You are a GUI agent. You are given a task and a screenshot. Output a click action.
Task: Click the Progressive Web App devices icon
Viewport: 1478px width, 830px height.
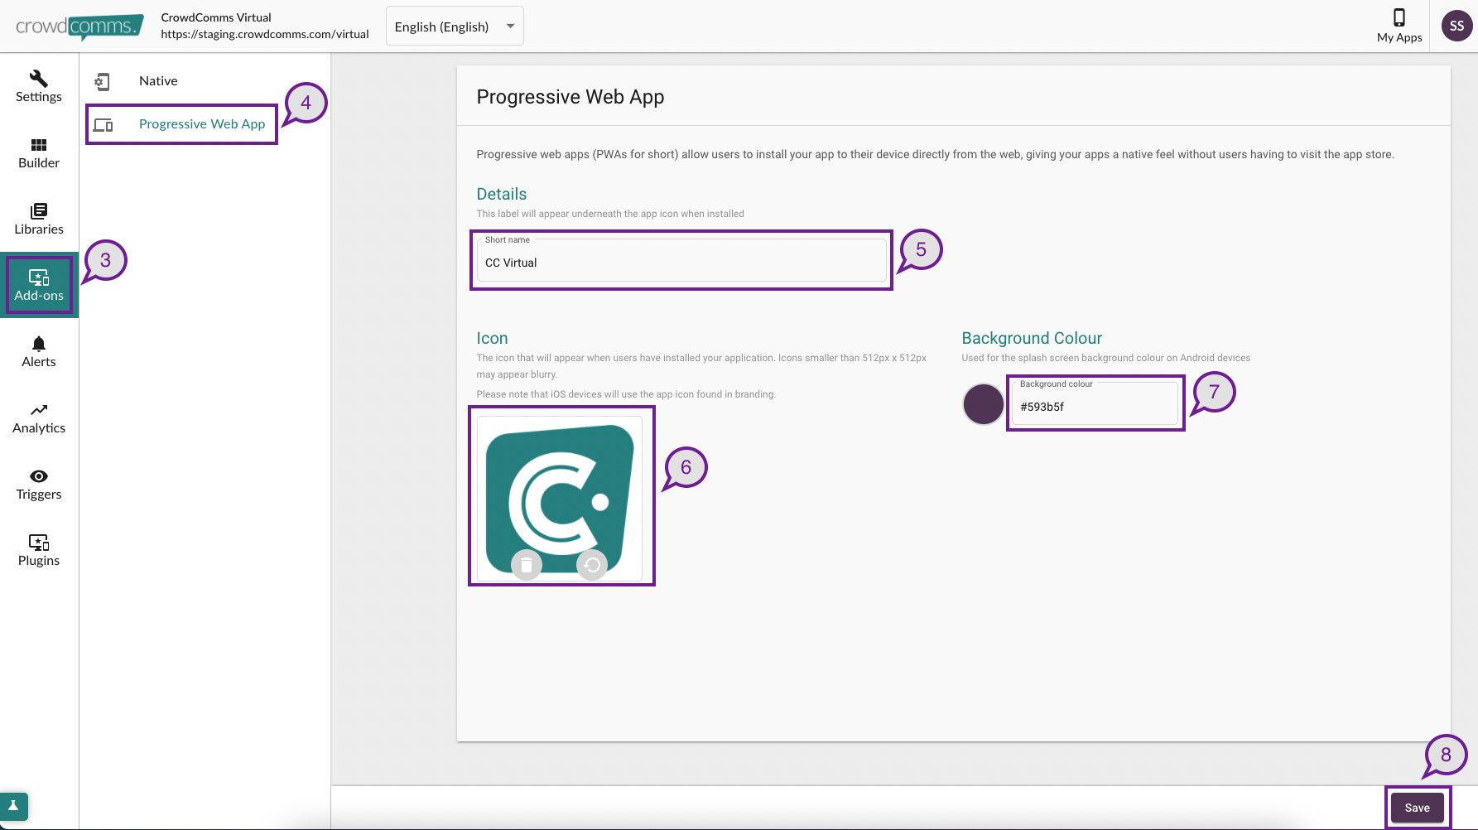tap(103, 125)
